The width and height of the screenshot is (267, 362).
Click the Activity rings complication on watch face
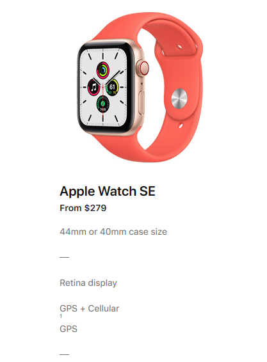pos(103,70)
